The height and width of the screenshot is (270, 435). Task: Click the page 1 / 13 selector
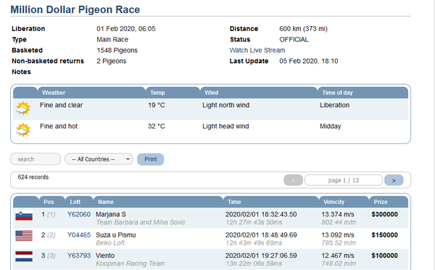tap(344, 180)
